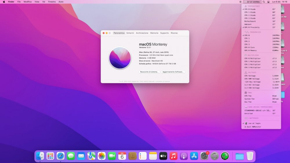
Task: Check CPU 2 Diode temperature
Action: click(x=261, y=15)
